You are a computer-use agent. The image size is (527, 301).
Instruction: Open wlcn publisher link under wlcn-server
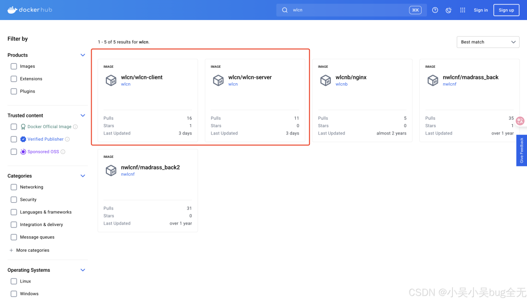click(233, 84)
